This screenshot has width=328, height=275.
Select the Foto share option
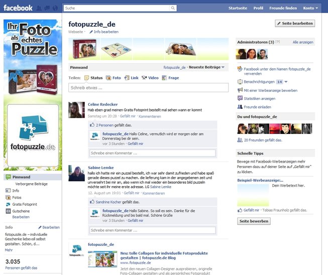pyautogui.click(x=114, y=78)
